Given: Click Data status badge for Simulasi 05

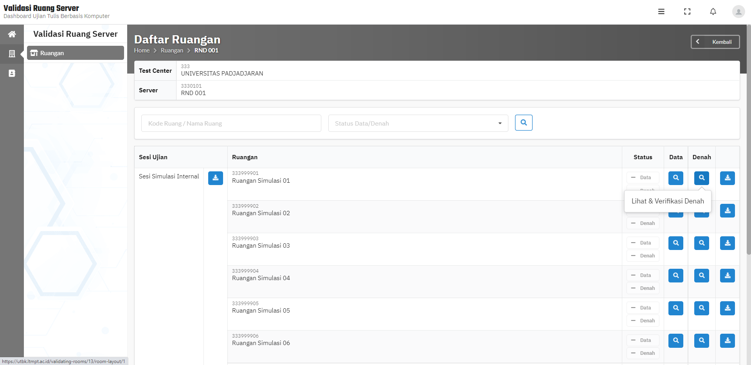Looking at the screenshot, I should (643, 308).
